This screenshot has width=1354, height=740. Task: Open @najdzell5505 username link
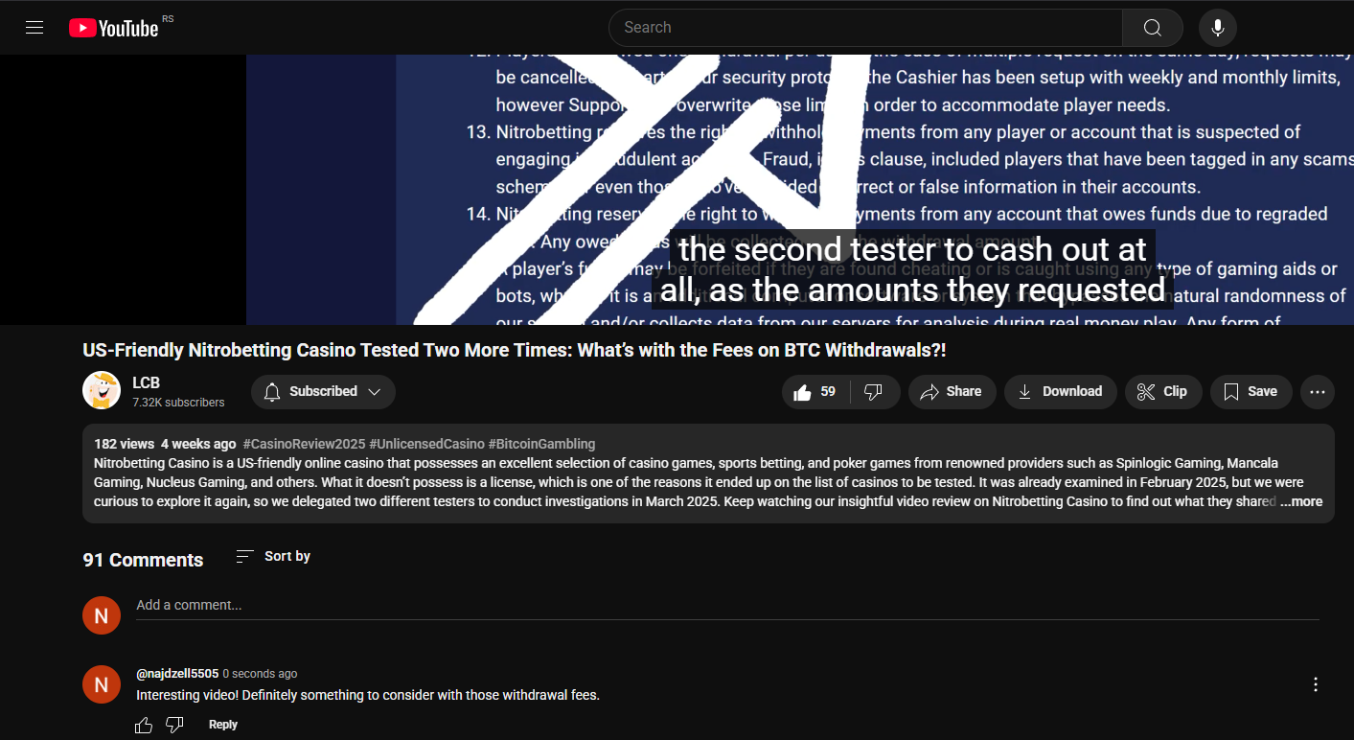(x=177, y=674)
